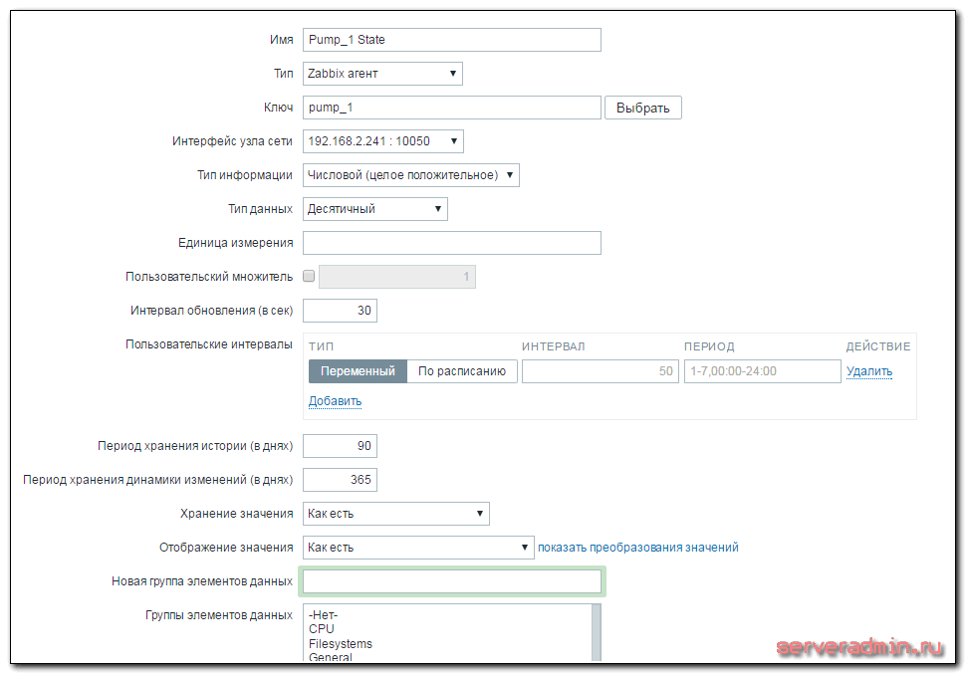Open показать преобразования значений link

637,548
